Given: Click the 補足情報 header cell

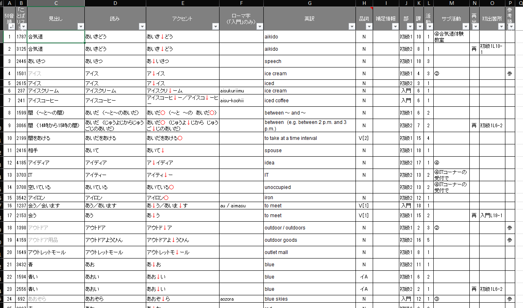Looking at the screenshot, I should click(386, 19).
